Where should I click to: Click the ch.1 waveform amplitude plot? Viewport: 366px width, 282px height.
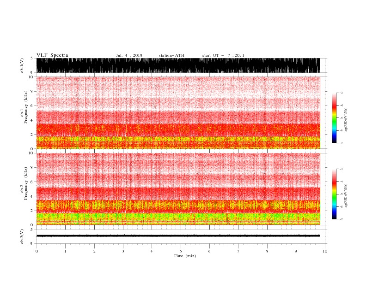point(178,65)
